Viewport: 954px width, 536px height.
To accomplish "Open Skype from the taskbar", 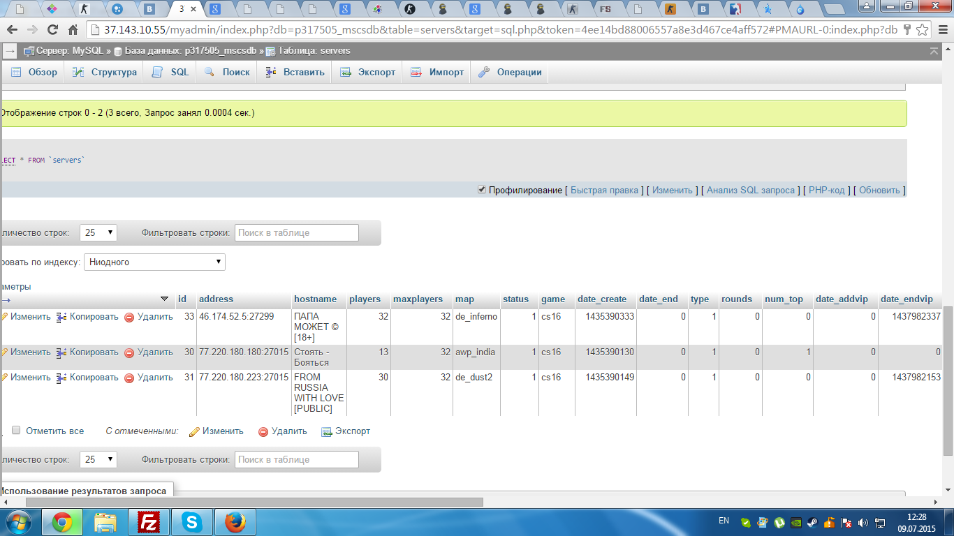I will tap(192, 522).
